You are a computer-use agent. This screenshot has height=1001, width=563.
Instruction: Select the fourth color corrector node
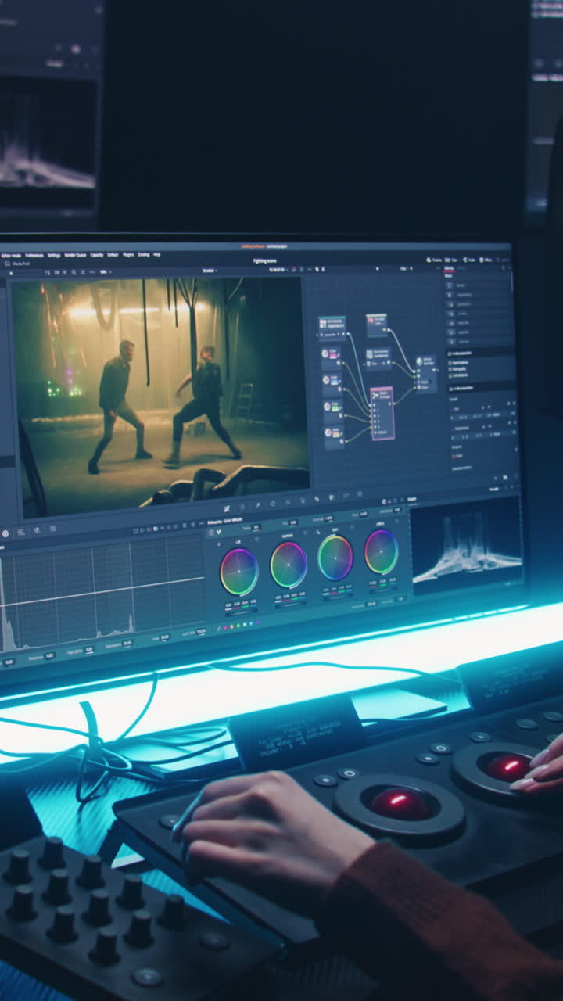[334, 436]
